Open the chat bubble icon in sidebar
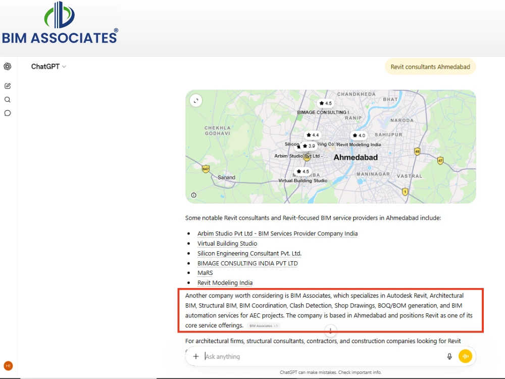 (x=8, y=113)
